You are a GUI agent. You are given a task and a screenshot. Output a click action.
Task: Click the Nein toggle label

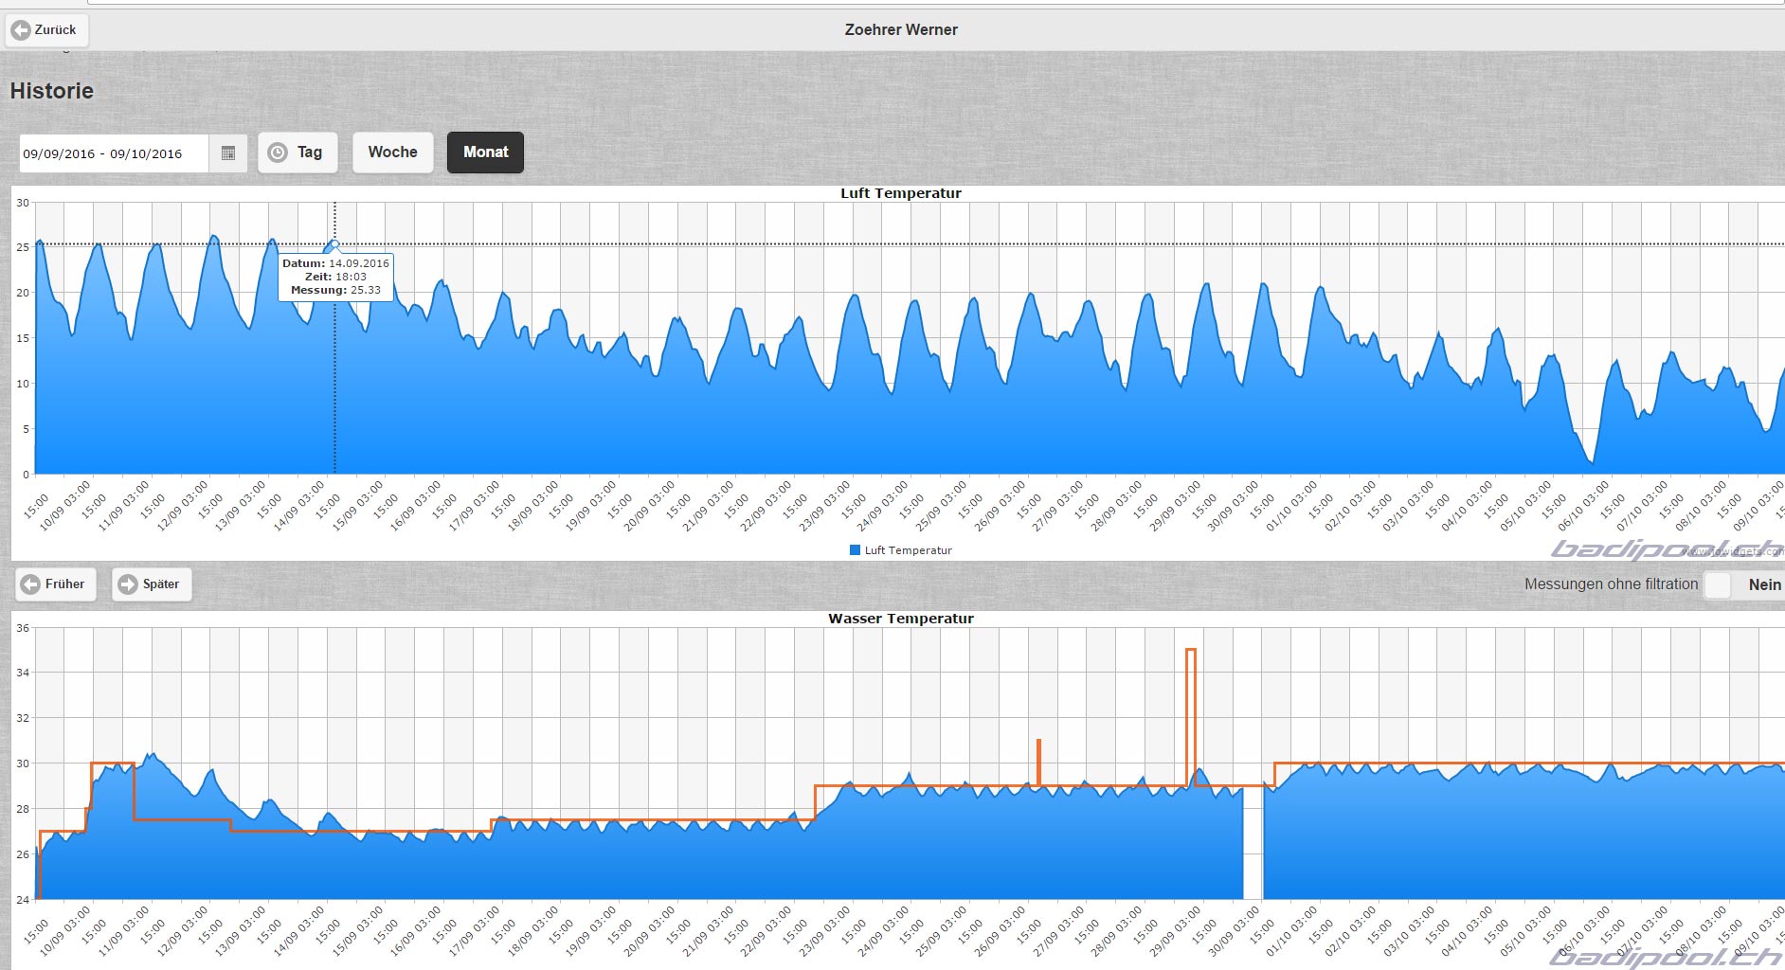1764,584
